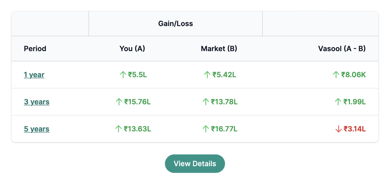
Task: Click the Market (B) column header
Action: [219, 49]
